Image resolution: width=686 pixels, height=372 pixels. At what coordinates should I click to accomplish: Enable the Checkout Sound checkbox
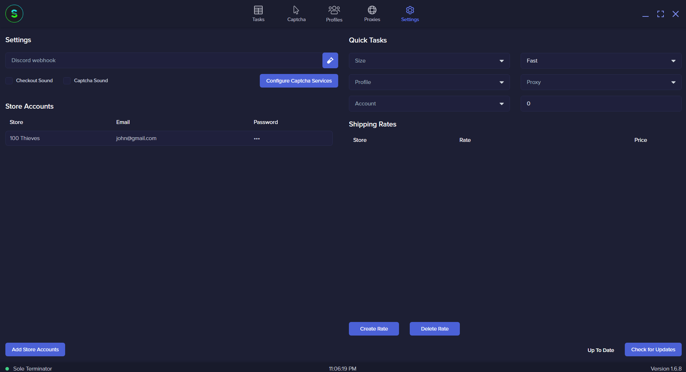click(9, 81)
